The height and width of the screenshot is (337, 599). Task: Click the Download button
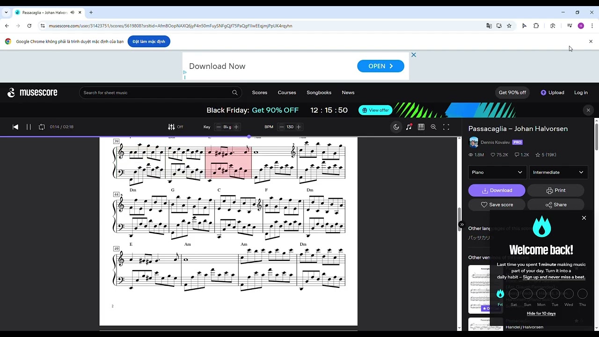click(497, 190)
